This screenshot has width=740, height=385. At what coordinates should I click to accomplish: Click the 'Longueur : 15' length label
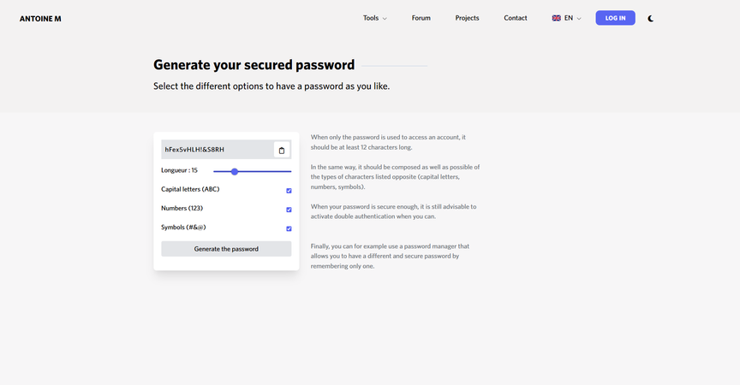point(179,170)
